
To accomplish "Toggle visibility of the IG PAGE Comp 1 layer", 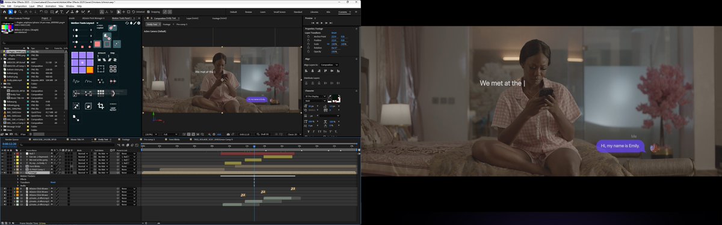I will (x=2, y=170).
